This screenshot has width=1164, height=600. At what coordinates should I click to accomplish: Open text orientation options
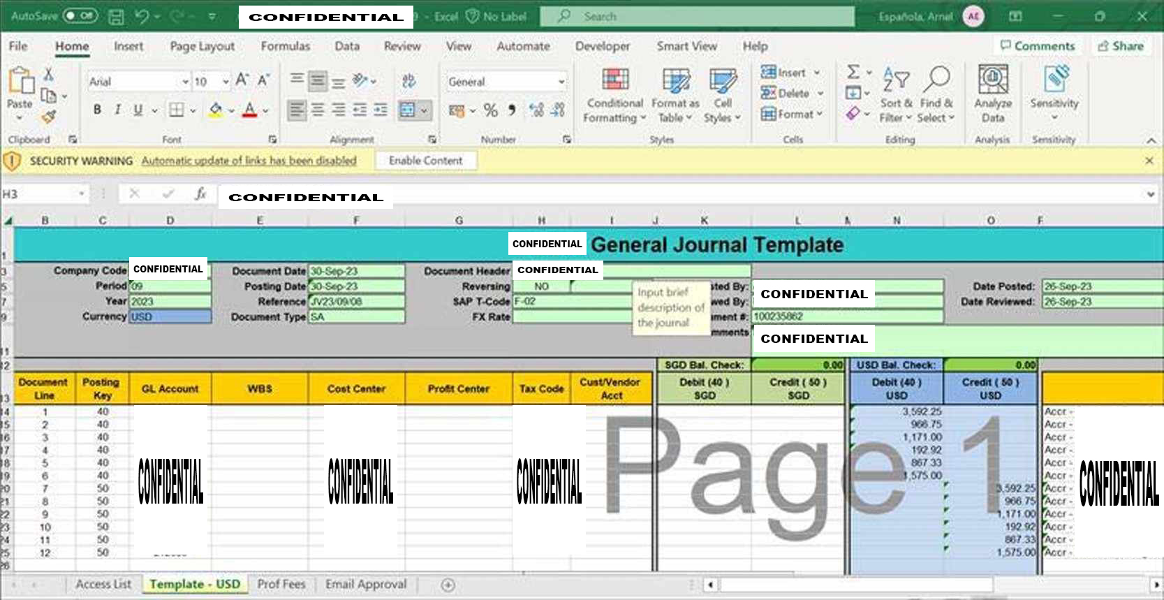coord(363,80)
